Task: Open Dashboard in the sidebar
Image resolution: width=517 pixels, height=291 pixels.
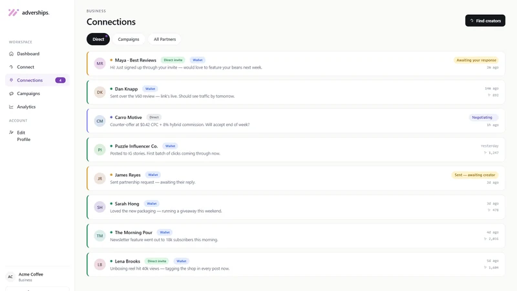Action: pos(37,54)
